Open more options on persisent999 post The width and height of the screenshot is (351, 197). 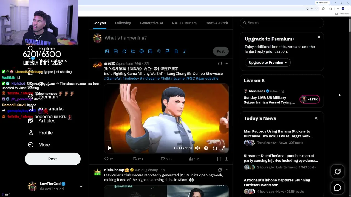coord(226,63)
